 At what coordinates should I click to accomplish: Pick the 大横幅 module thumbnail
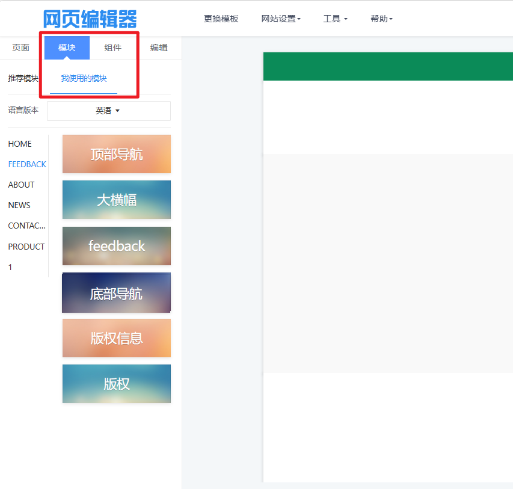coord(117,200)
